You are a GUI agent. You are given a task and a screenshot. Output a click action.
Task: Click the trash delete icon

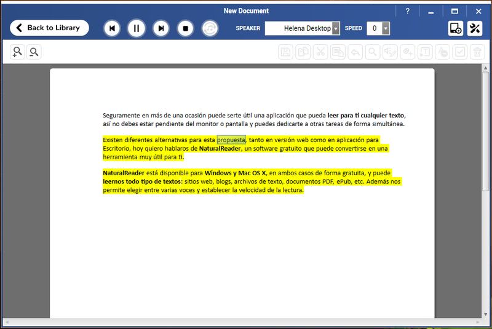[477, 52]
